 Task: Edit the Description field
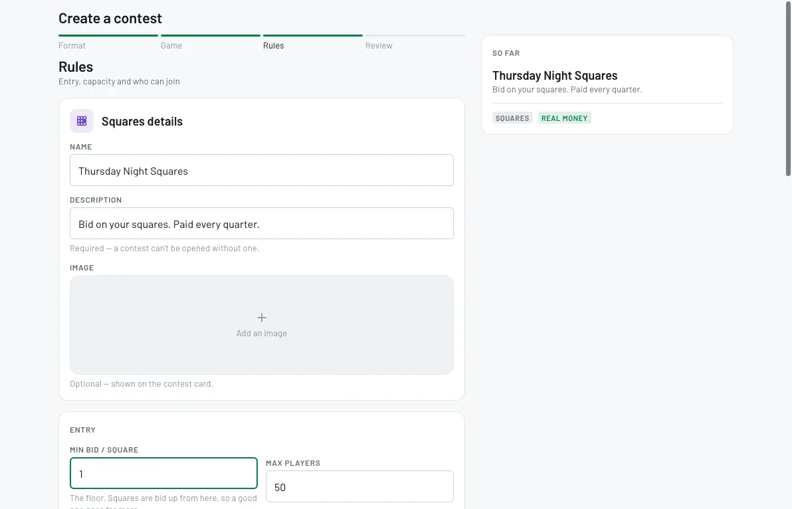[x=262, y=223]
